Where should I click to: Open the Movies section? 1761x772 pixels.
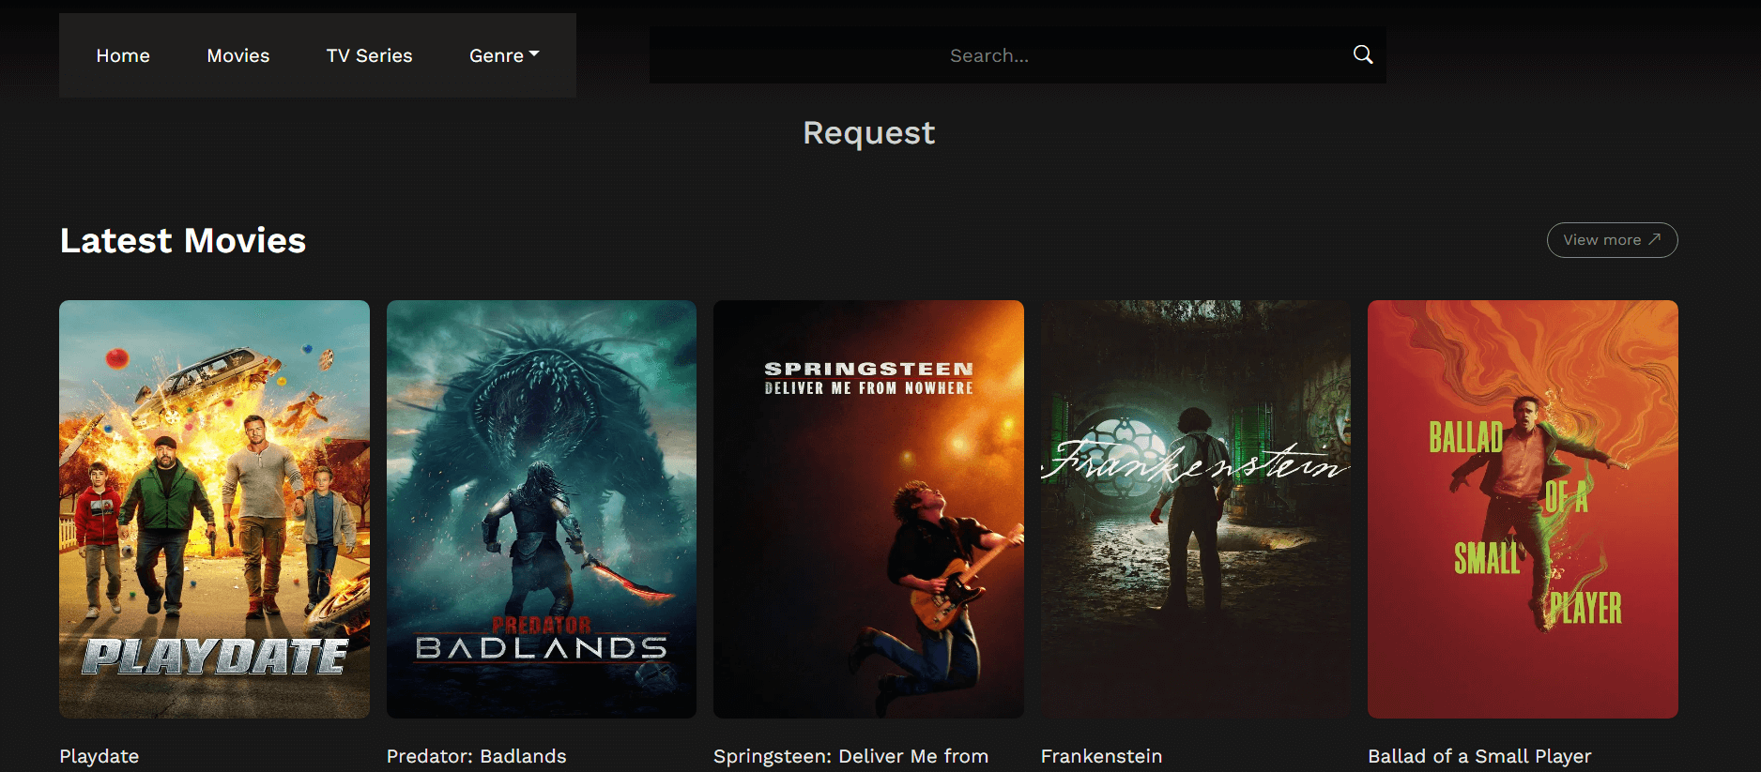coord(238,55)
